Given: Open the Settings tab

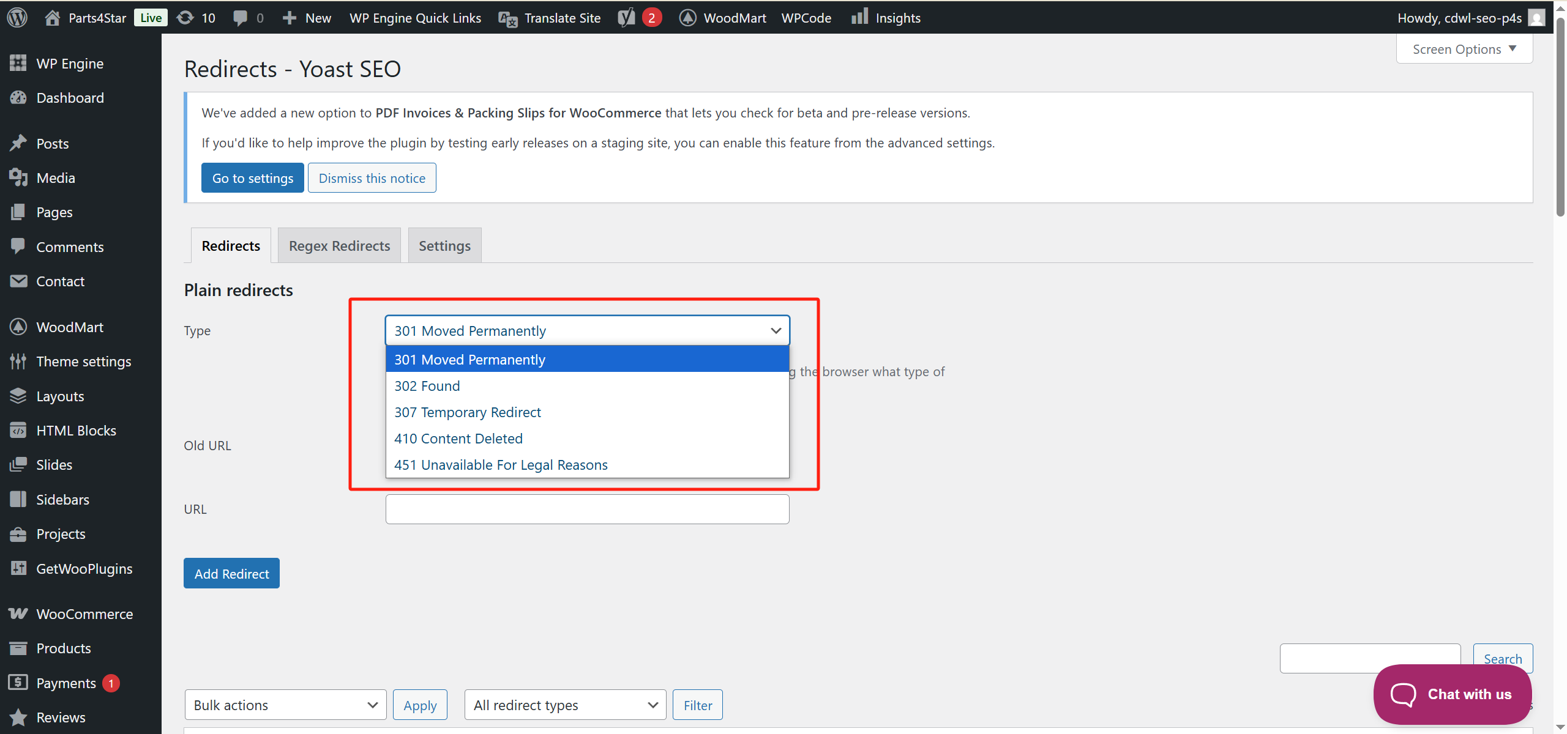Looking at the screenshot, I should point(444,246).
